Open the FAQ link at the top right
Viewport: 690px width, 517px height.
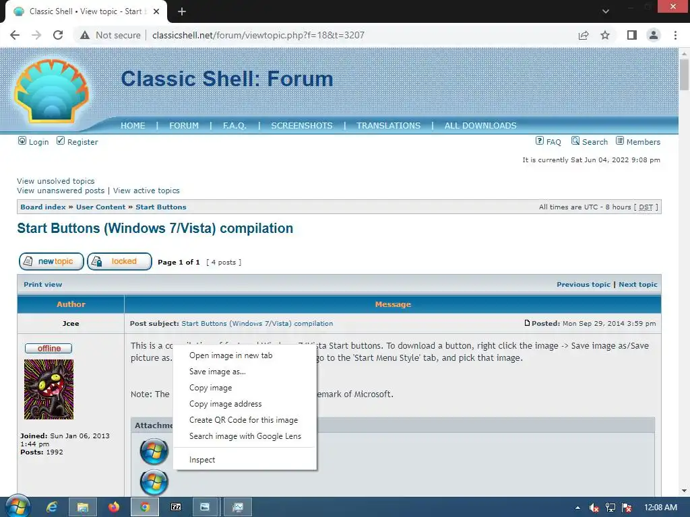tap(548, 141)
